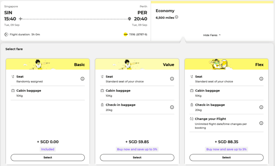Collapse fares with Hide Fares
Image resolution: width=275 pixels, height=166 pixels.
212,35
